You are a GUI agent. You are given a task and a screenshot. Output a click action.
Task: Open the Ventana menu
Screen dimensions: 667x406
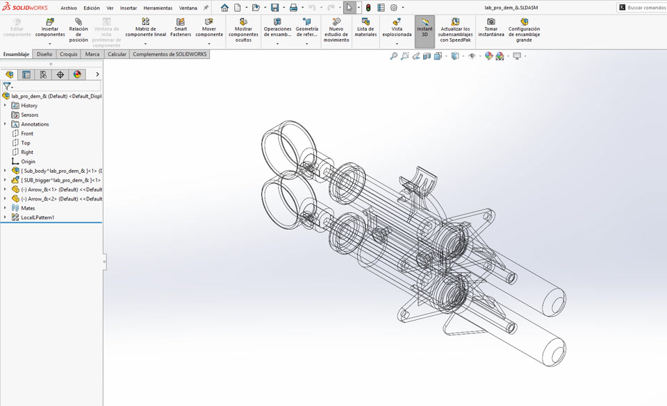188,8
